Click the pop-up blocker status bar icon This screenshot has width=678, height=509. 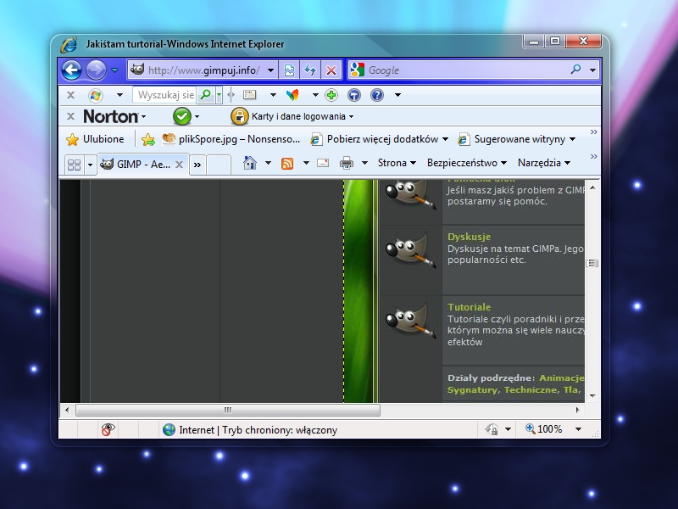(x=108, y=429)
